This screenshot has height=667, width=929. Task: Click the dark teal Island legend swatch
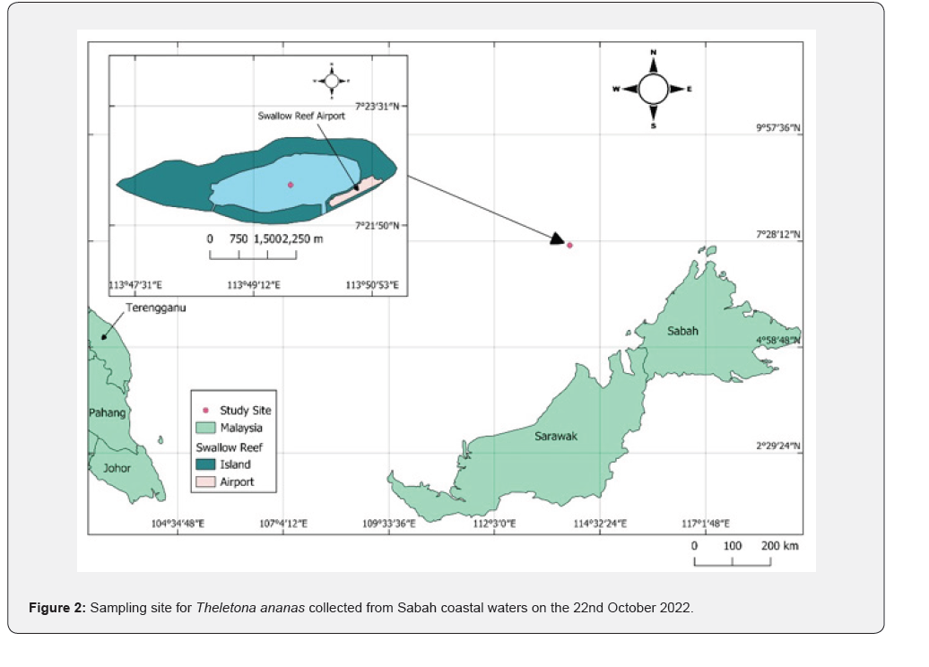pyautogui.click(x=206, y=464)
